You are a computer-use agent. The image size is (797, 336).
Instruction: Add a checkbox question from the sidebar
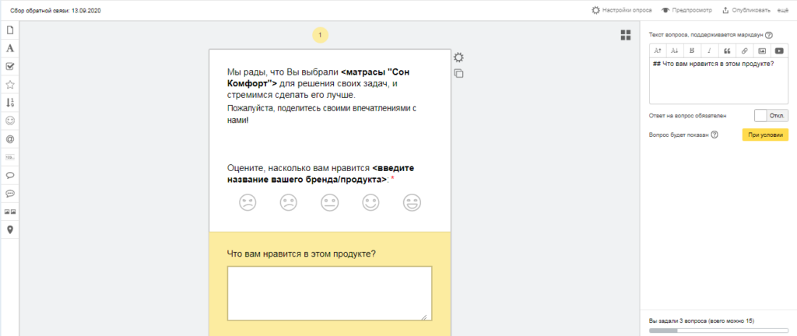coord(9,66)
